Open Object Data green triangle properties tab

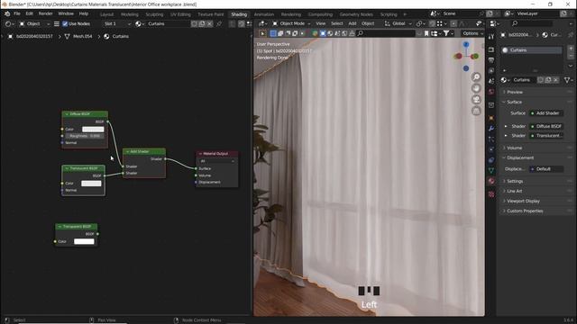click(x=491, y=170)
